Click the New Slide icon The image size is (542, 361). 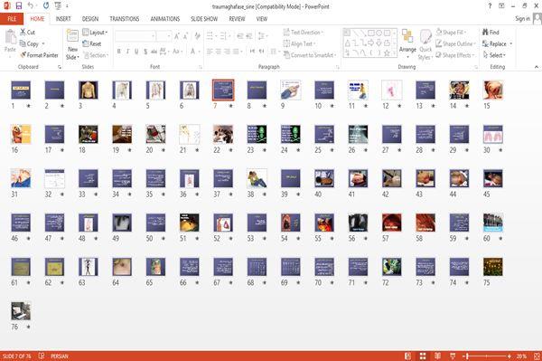click(x=72, y=36)
